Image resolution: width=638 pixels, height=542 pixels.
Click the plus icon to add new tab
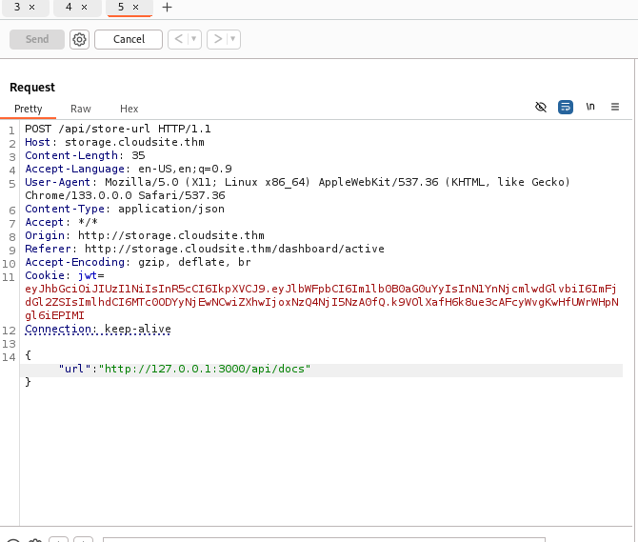(168, 8)
